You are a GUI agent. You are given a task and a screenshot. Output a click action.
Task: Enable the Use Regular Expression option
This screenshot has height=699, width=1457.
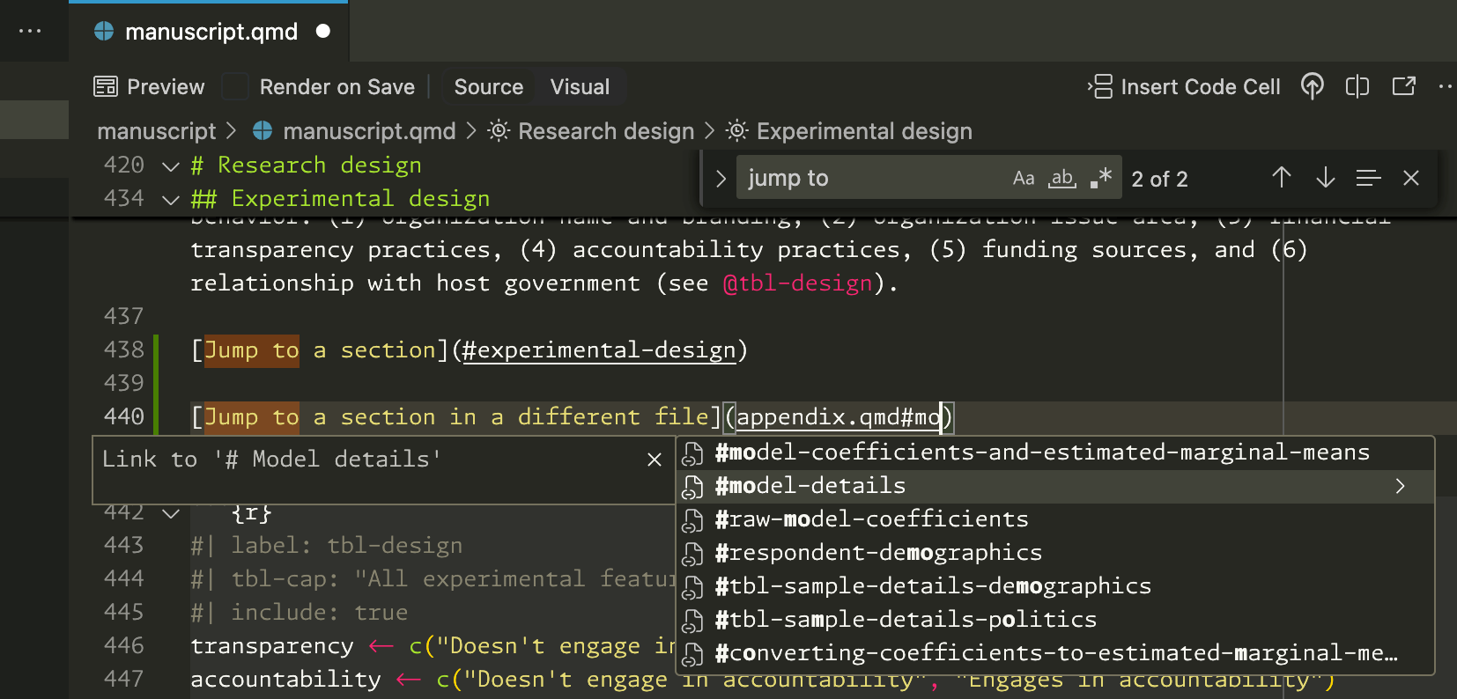click(1101, 179)
